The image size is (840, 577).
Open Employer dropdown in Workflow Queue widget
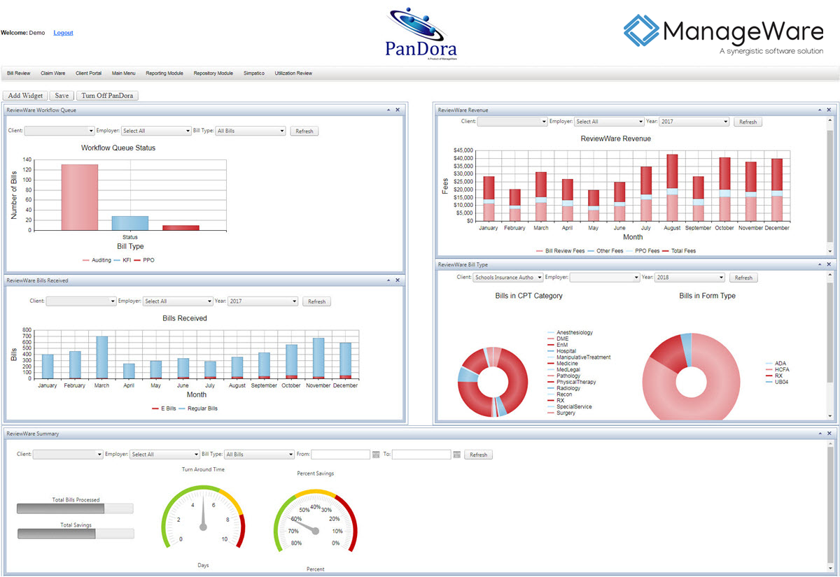point(156,131)
